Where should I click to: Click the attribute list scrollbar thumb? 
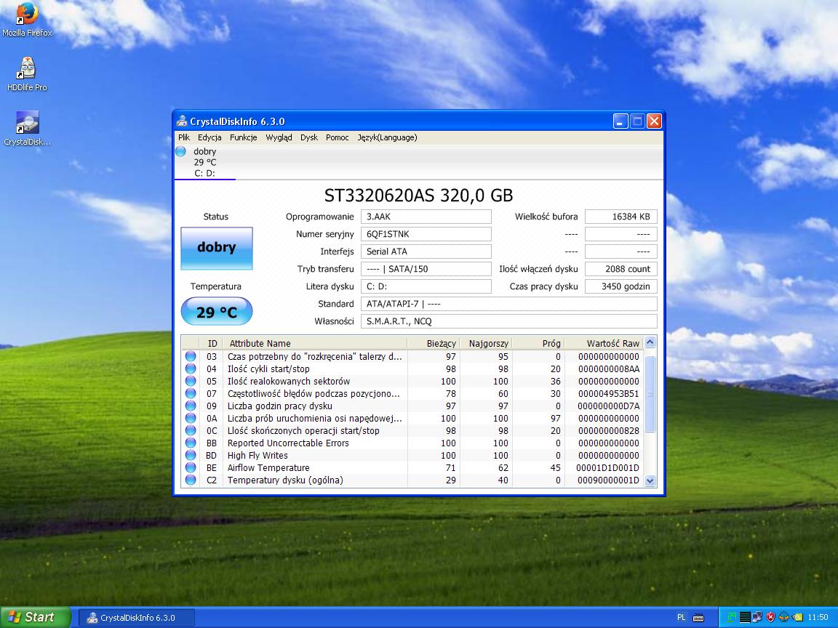[x=650, y=393]
